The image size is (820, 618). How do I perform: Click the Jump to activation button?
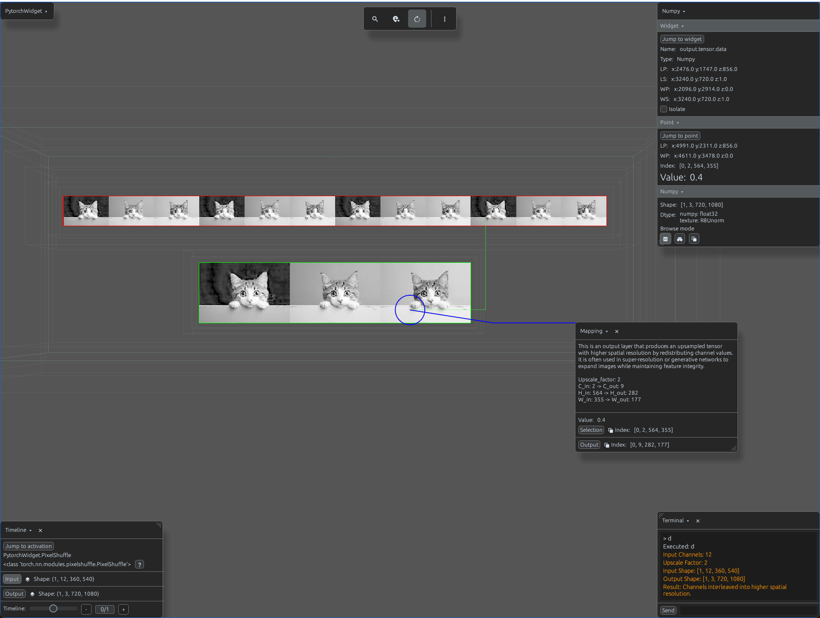(x=29, y=547)
